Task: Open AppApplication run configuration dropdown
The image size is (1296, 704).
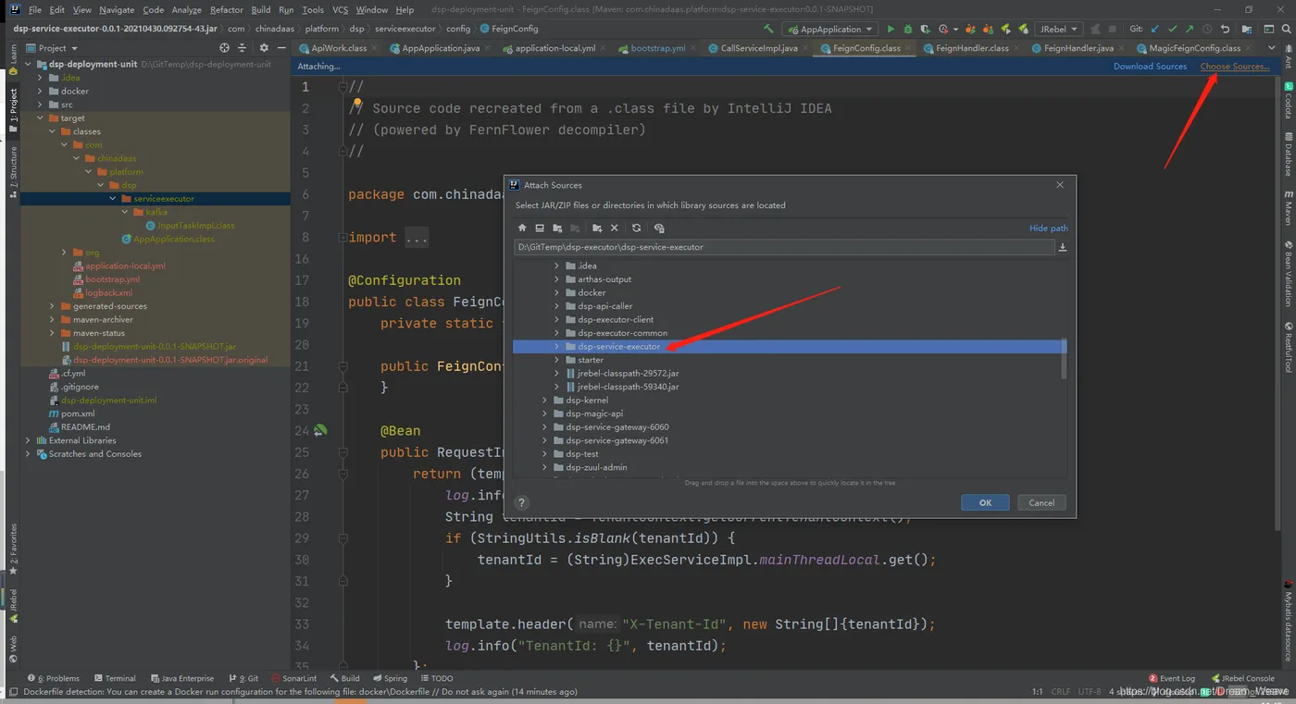Action: pos(830,29)
